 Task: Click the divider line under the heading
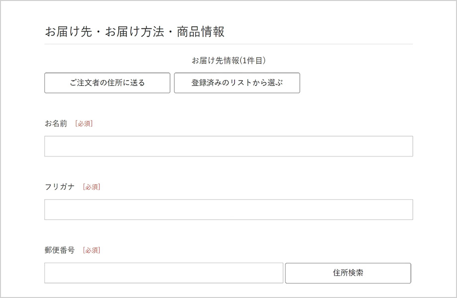pyautogui.click(x=228, y=44)
